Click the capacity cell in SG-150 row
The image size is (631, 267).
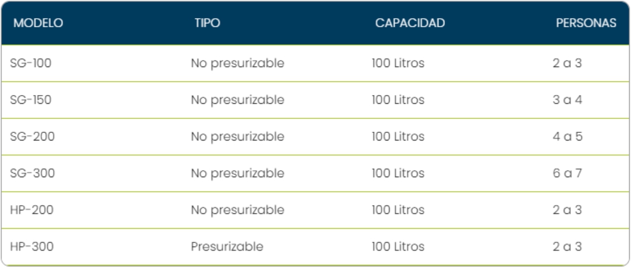point(398,100)
